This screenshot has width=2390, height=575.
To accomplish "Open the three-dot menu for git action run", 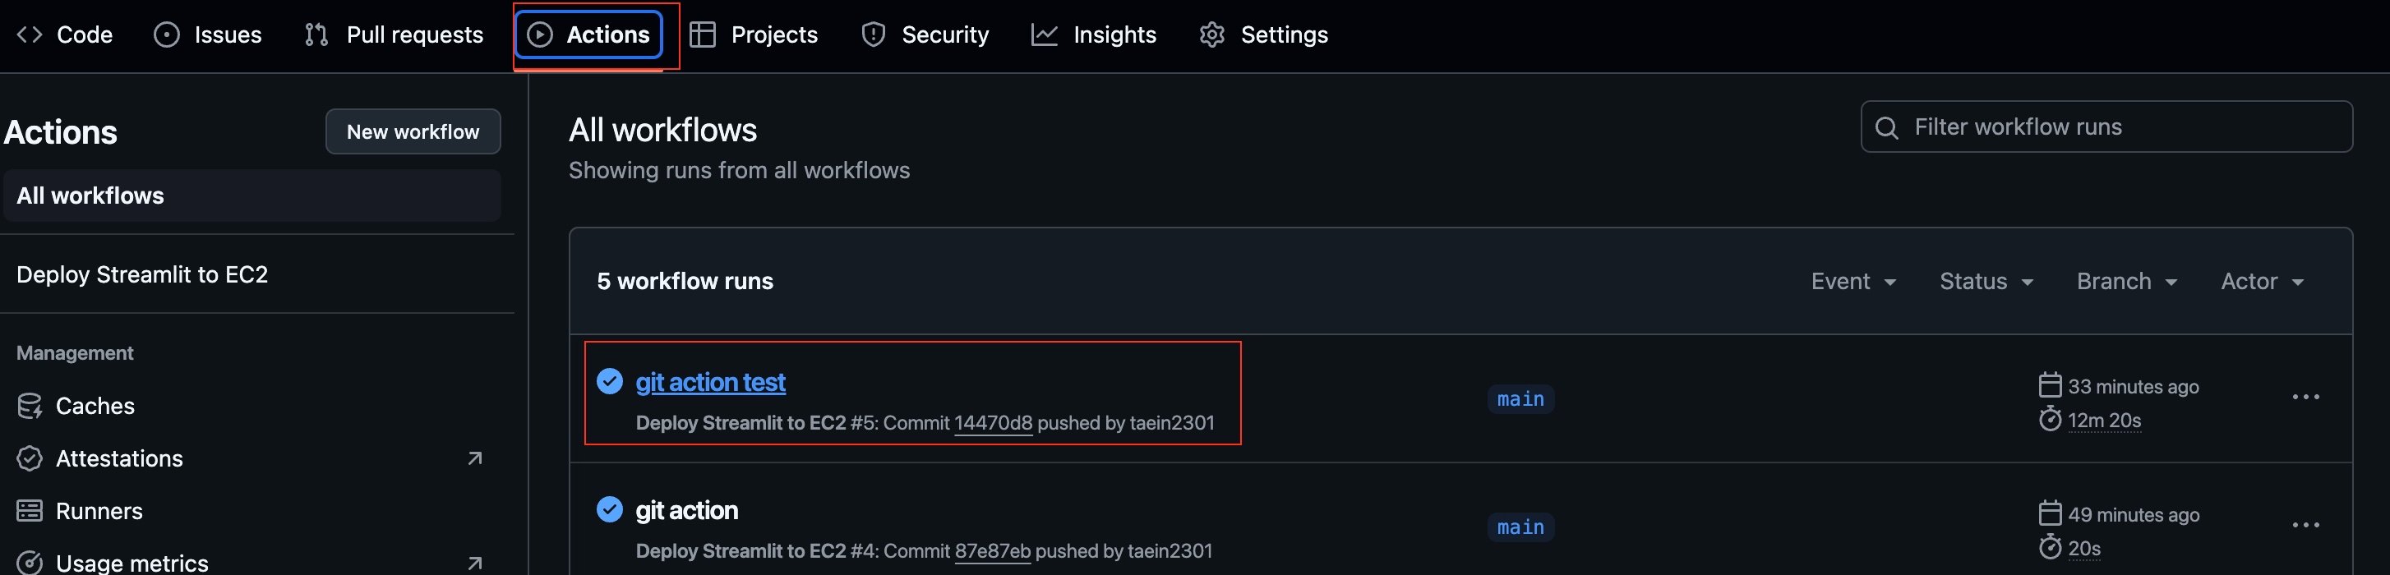I will coord(2305,525).
